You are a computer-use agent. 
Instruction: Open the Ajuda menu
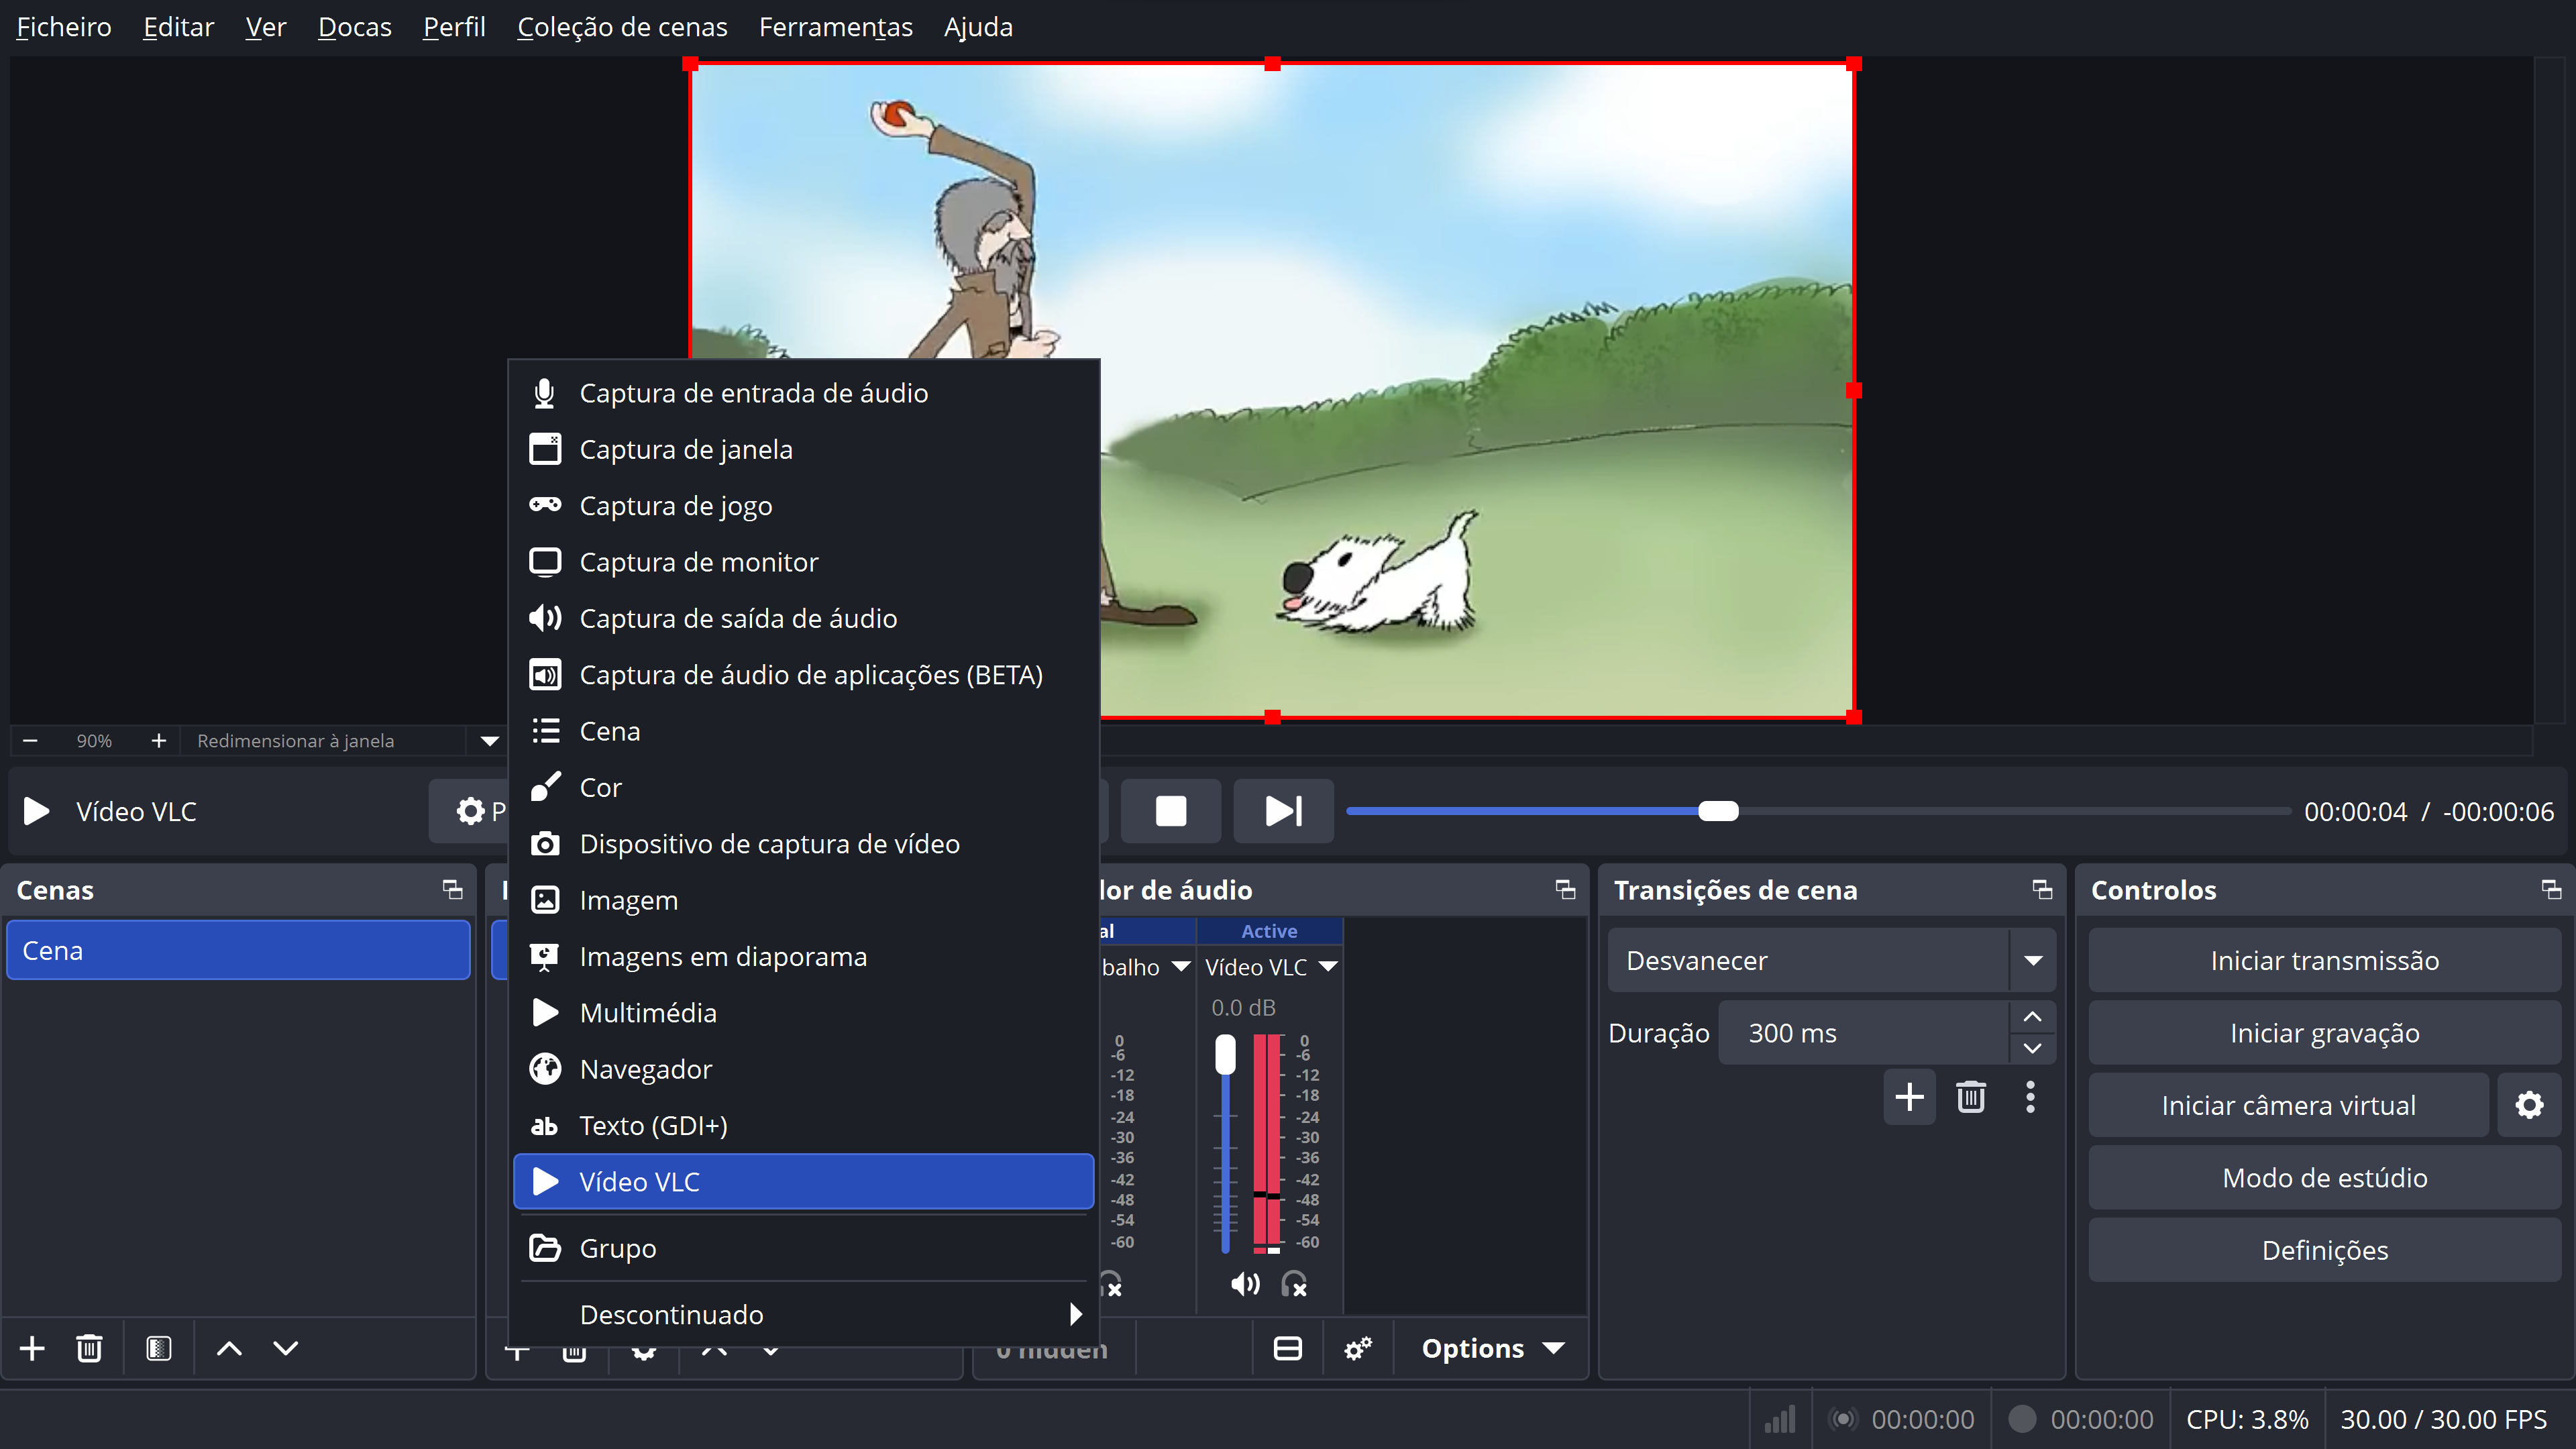coord(978,27)
